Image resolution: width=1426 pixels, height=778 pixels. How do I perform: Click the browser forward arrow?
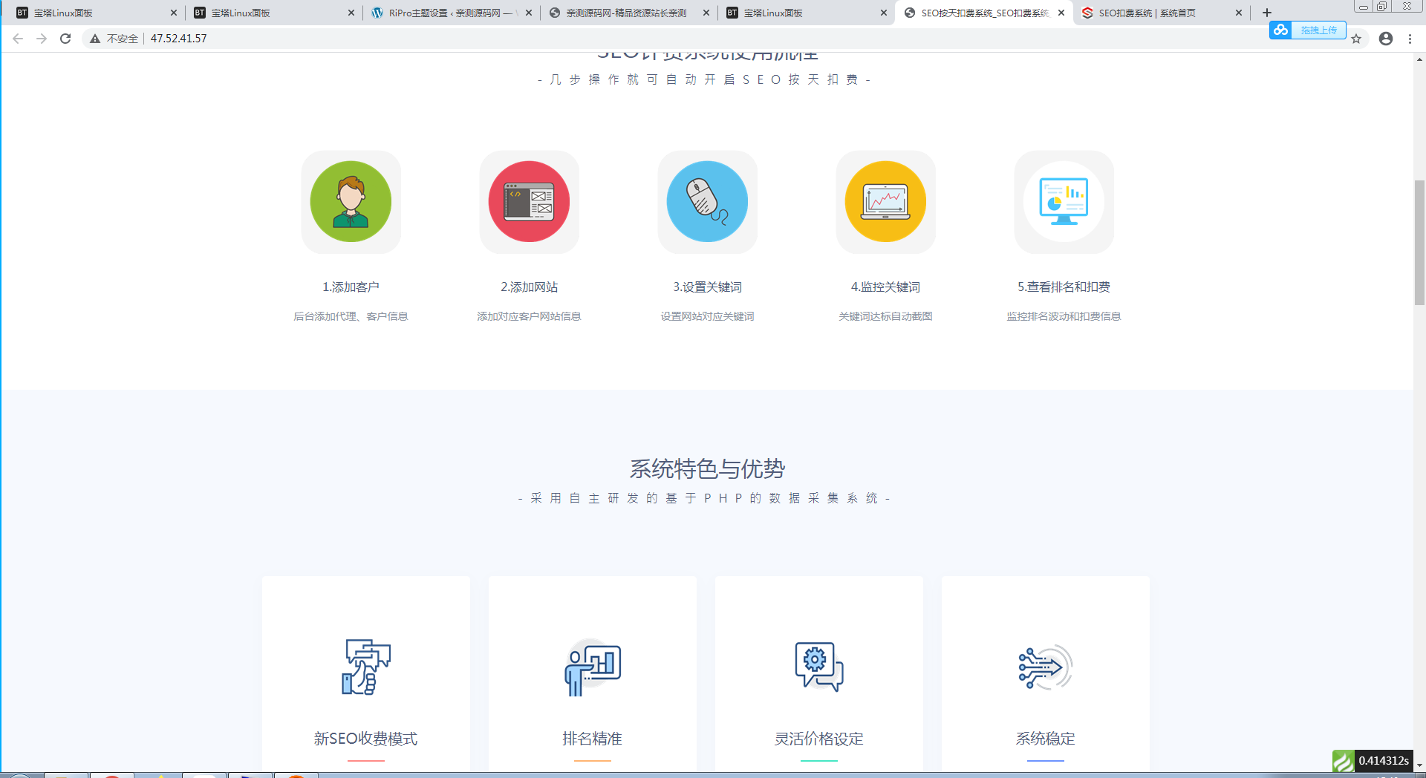pos(42,39)
